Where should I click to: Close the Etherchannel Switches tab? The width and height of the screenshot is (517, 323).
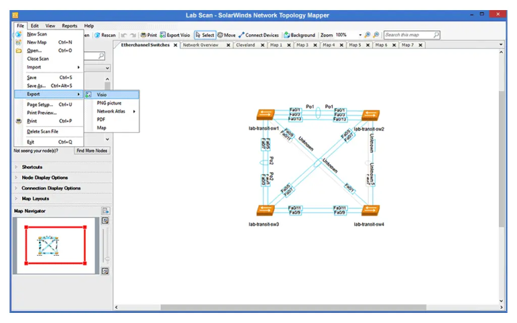[x=176, y=45]
